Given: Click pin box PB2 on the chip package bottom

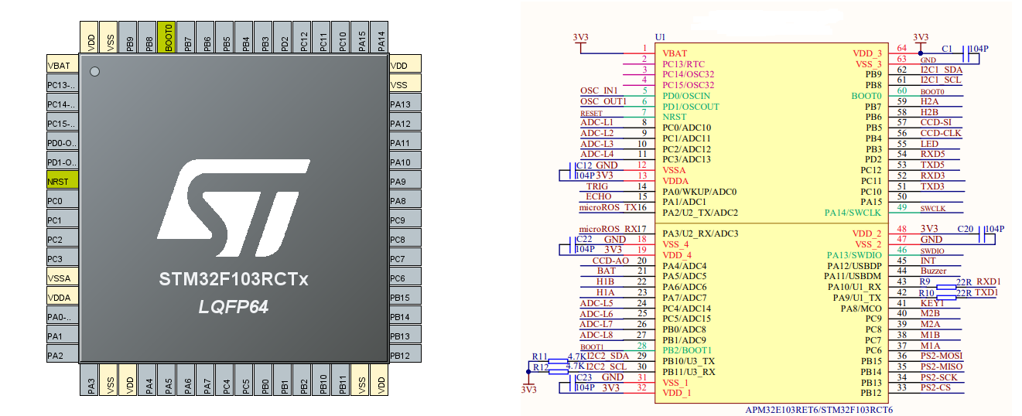Looking at the screenshot, I should click(303, 381).
